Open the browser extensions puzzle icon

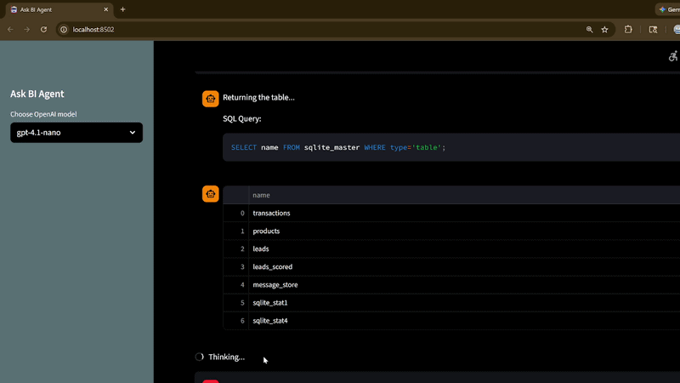628,29
